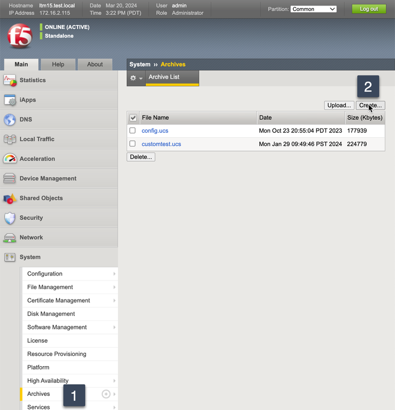This screenshot has width=395, height=410.
Task: Open the Statistics menu section
Action: pyautogui.click(x=59, y=80)
